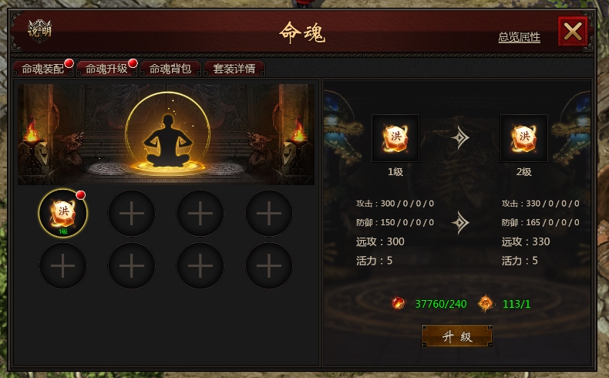Click the red flame currency icon
This screenshot has width=609, height=378.
click(x=398, y=303)
